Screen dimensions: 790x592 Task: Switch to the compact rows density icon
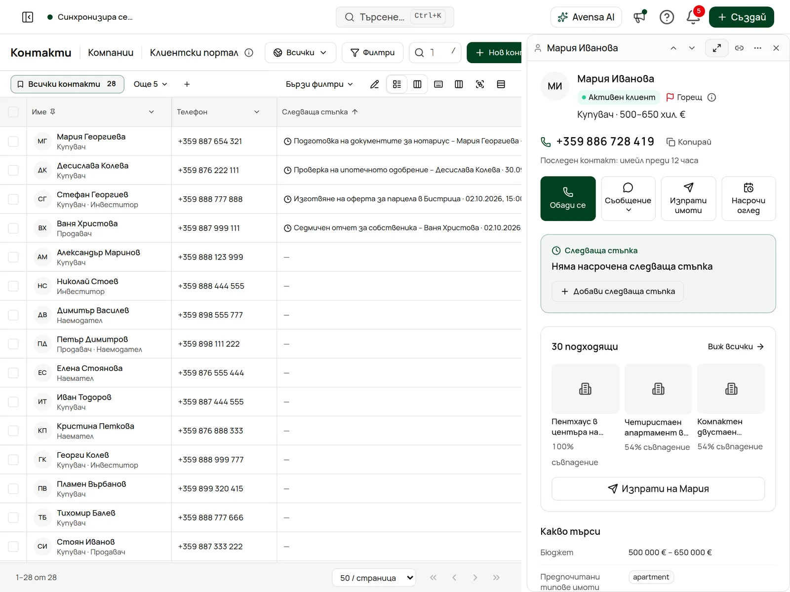[501, 84]
